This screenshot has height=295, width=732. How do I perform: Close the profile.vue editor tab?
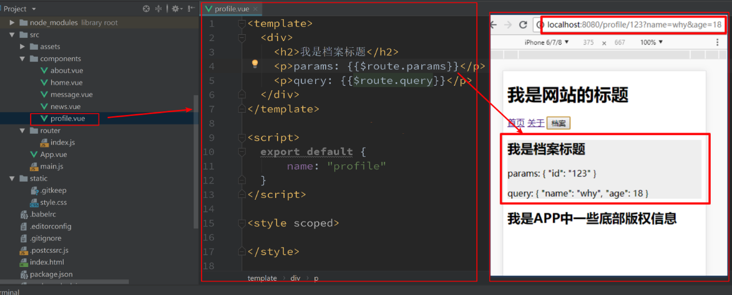tap(255, 9)
